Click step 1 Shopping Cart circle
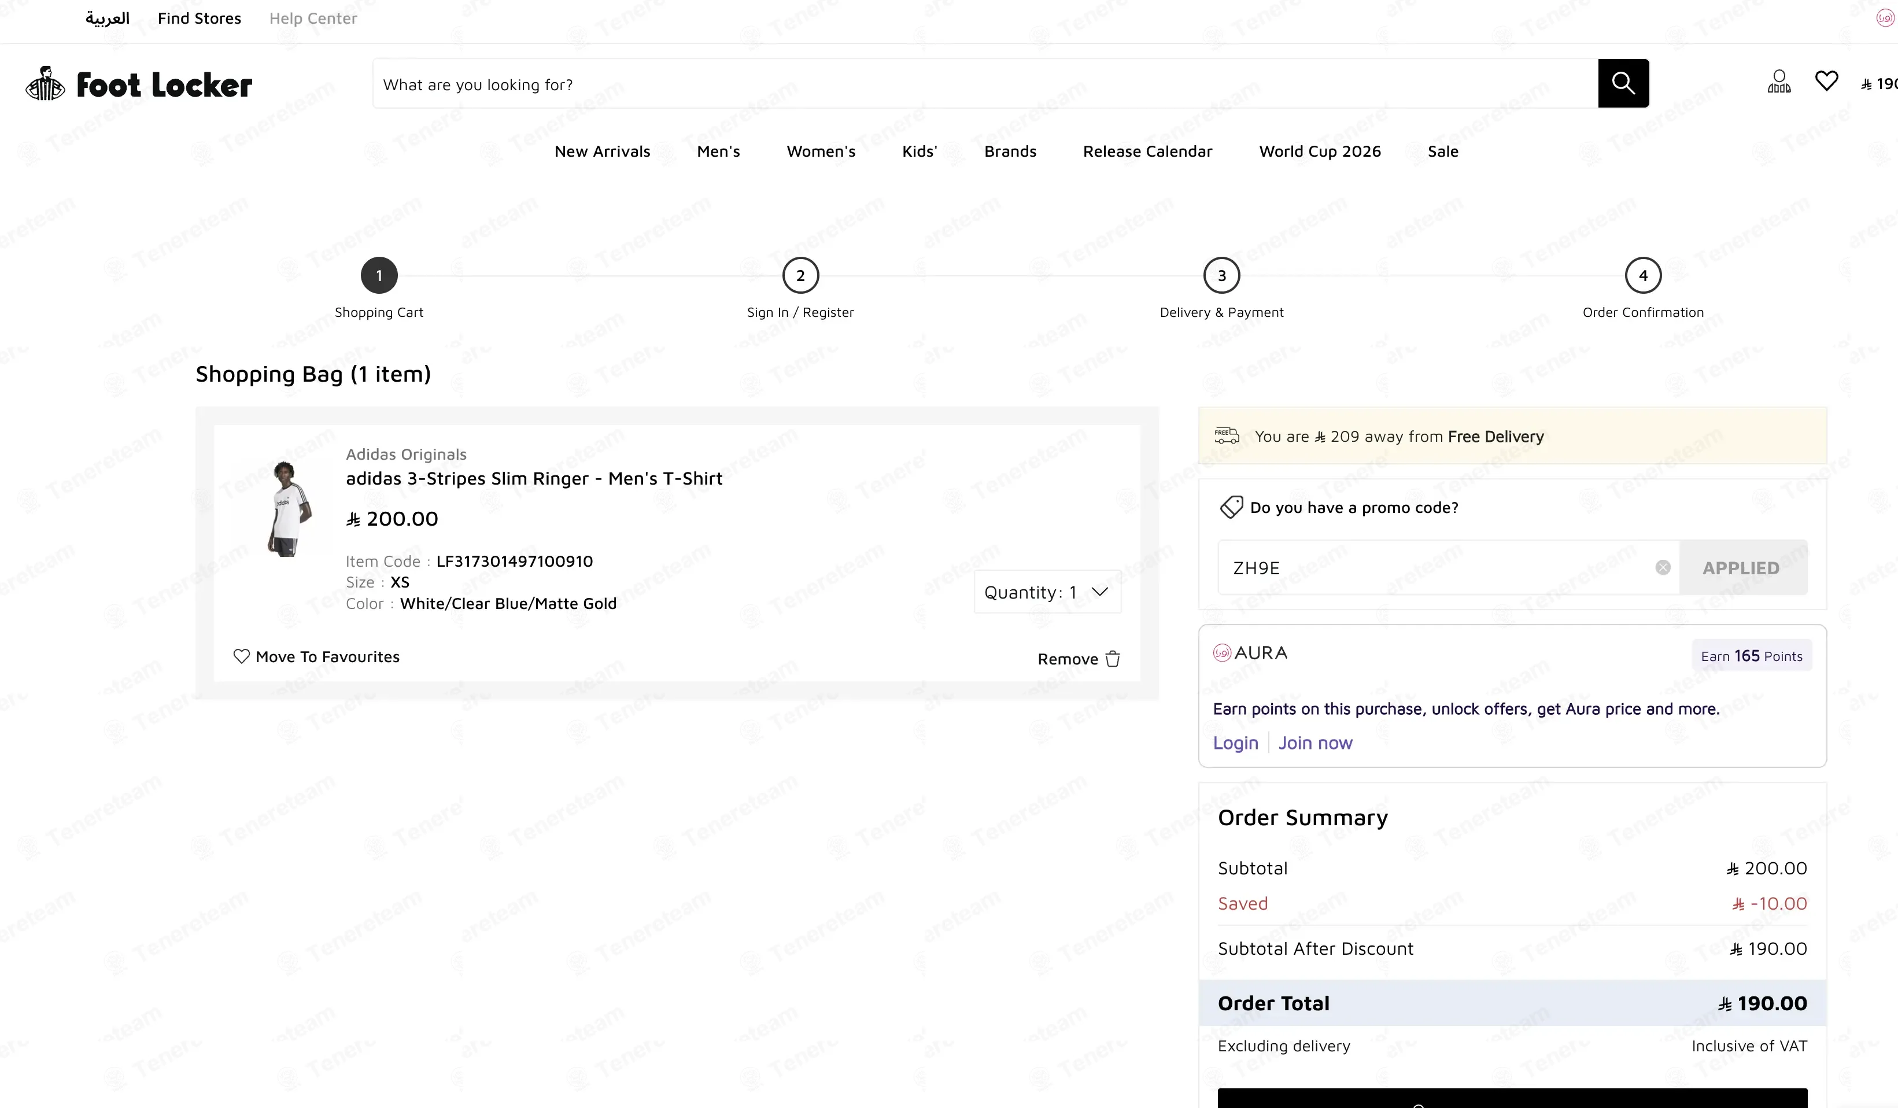The height and width of the screenshot is (1108, 1898). click(379, 276)
